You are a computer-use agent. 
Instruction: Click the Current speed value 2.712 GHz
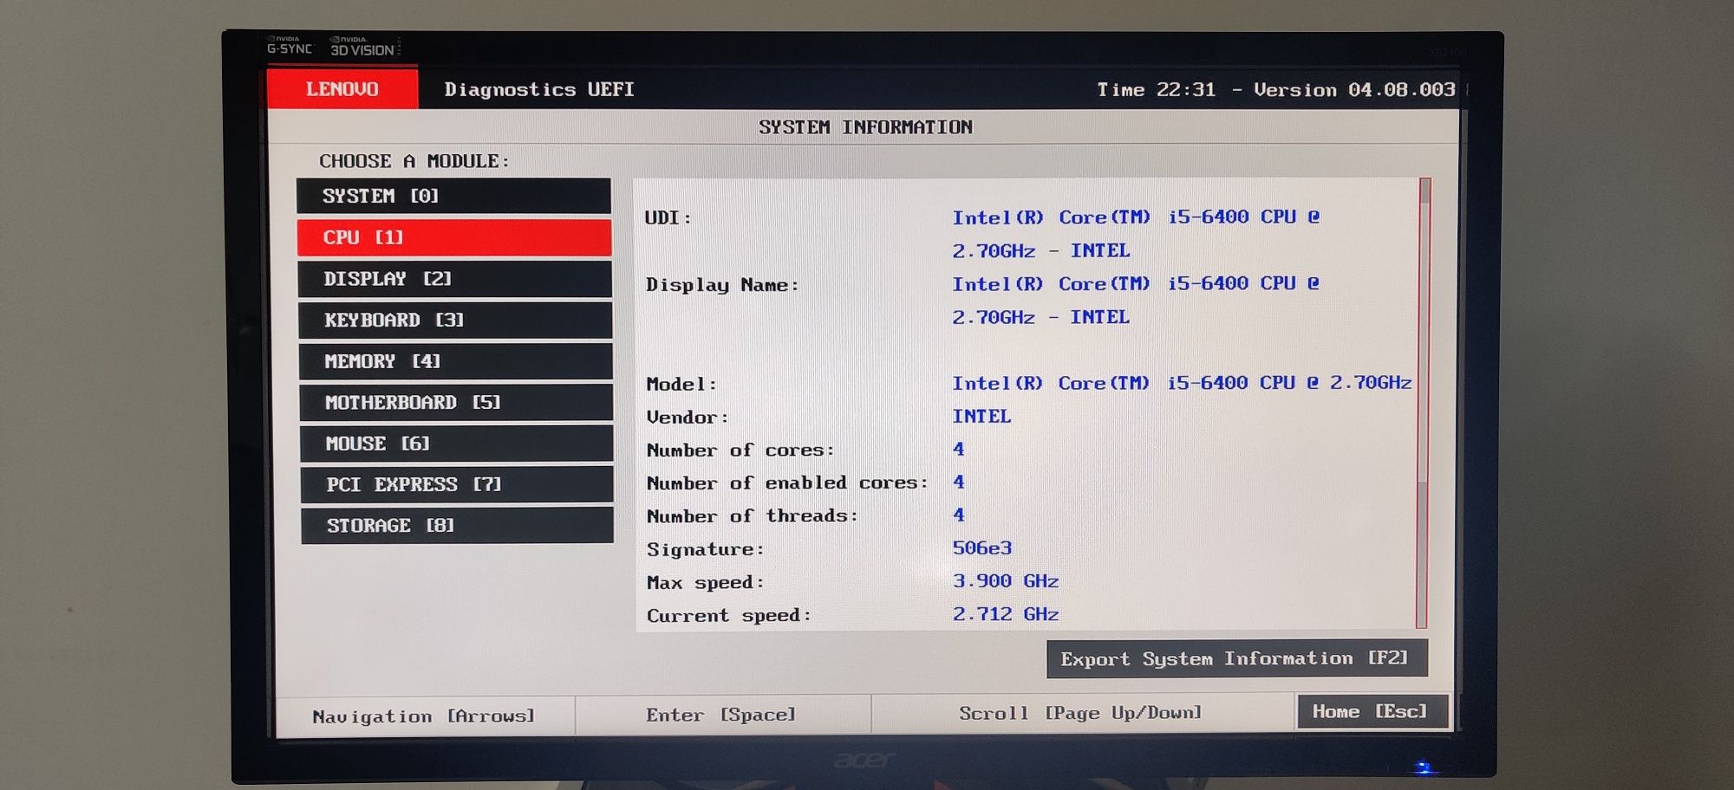pyautogui.click(x=1006, y=614)
